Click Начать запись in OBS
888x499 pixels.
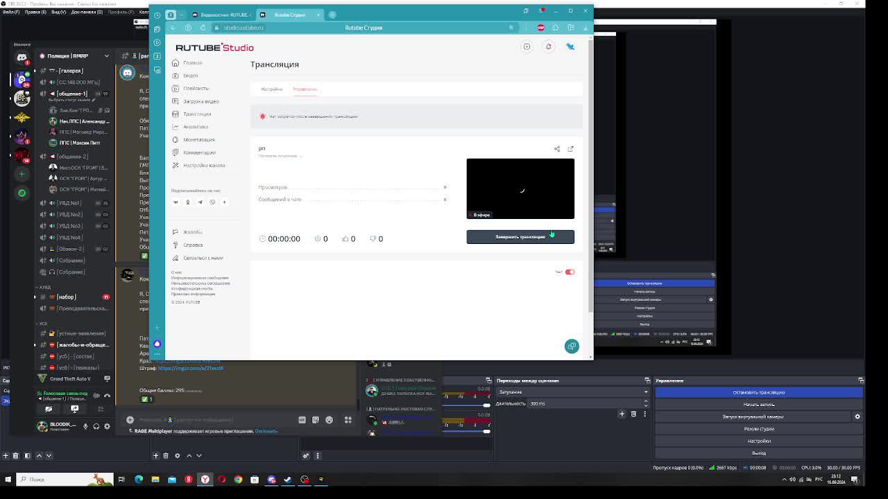[759, 405]
